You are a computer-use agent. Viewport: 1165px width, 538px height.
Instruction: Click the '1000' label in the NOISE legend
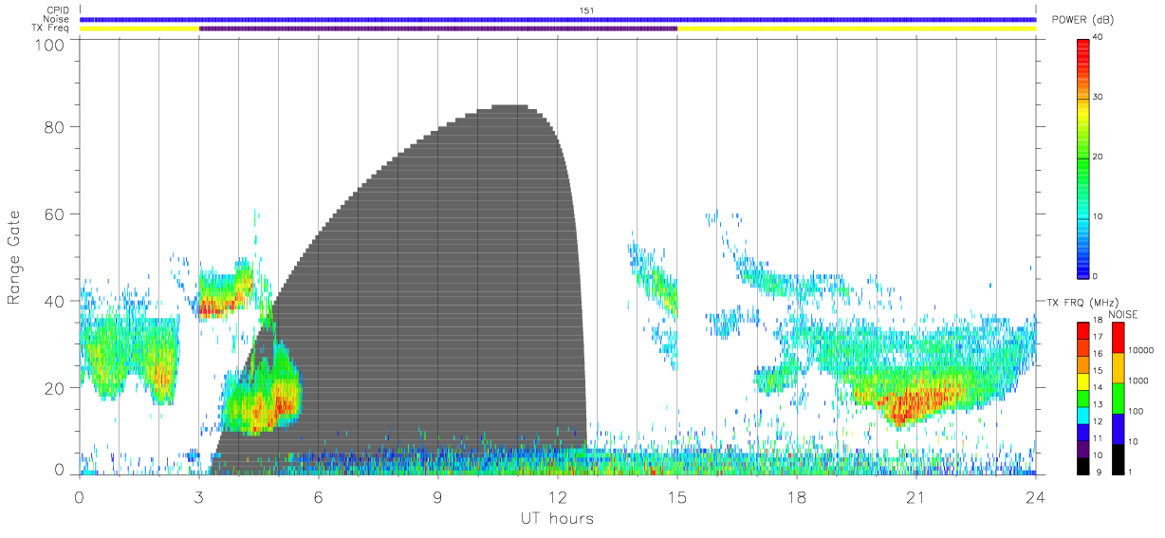point(1138,380)
